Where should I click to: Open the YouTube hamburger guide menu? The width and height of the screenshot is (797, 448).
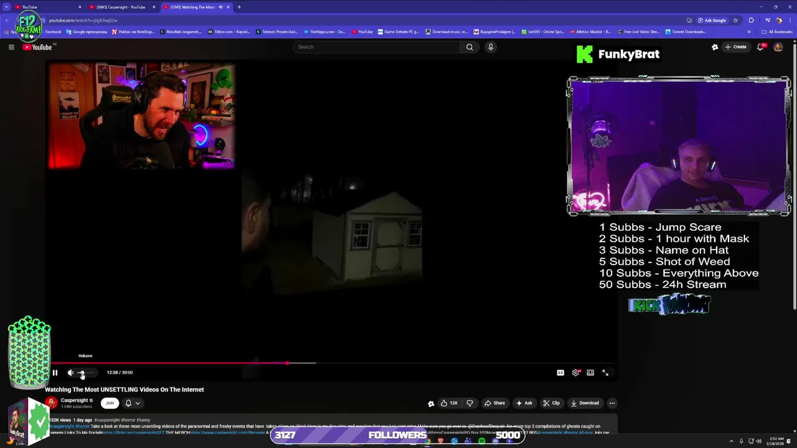11,47
